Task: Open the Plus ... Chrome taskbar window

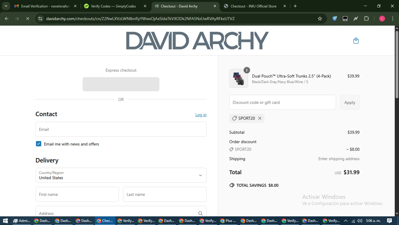Action: click(228, 221)
